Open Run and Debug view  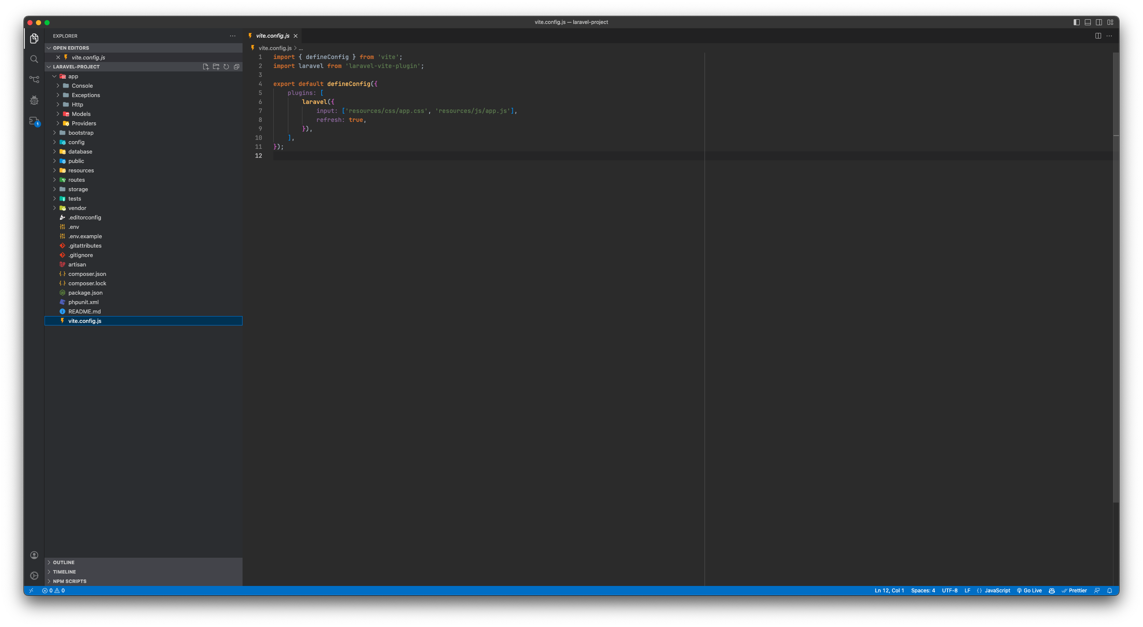click(x=34, y=100)
